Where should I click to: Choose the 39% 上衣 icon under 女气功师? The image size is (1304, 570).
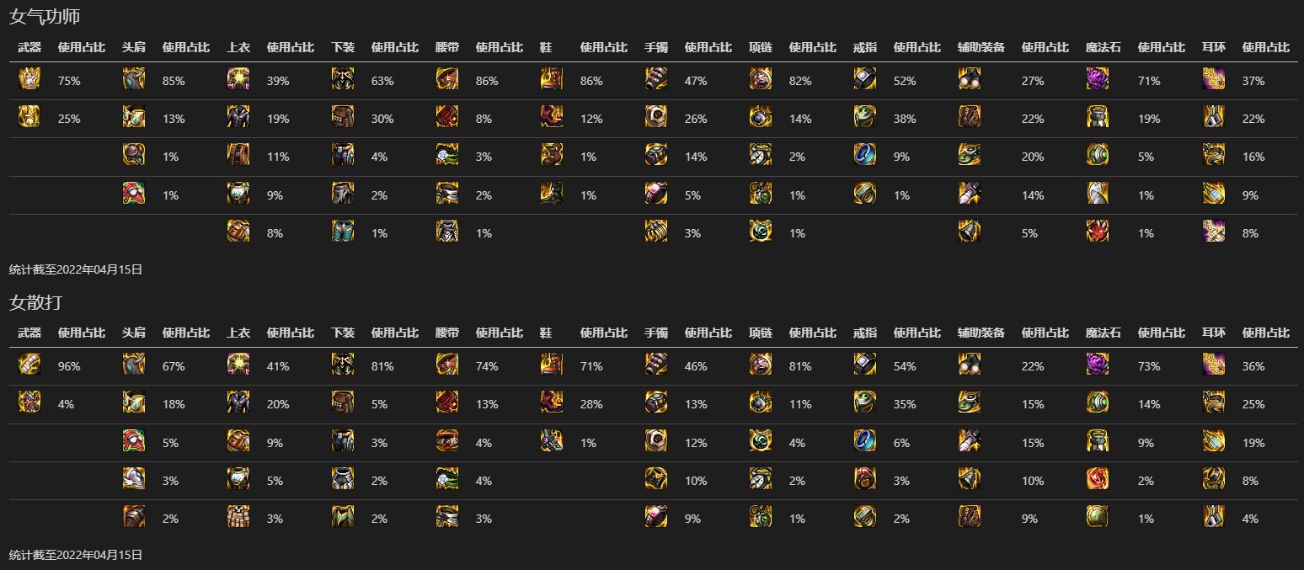pos(238,80)
